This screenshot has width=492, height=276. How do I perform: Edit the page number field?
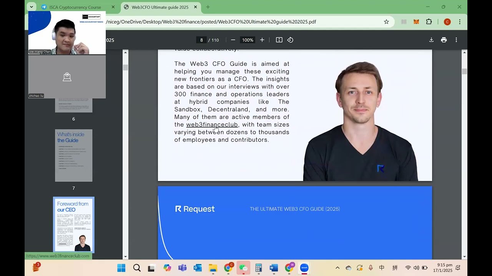tap(201, 40)
